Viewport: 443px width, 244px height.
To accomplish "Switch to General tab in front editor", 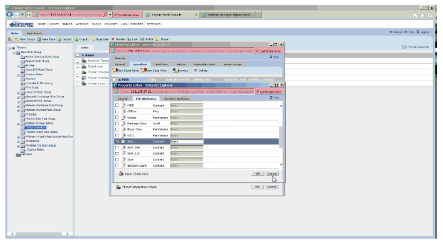I will pyautogui.click(x=122, y=99).
